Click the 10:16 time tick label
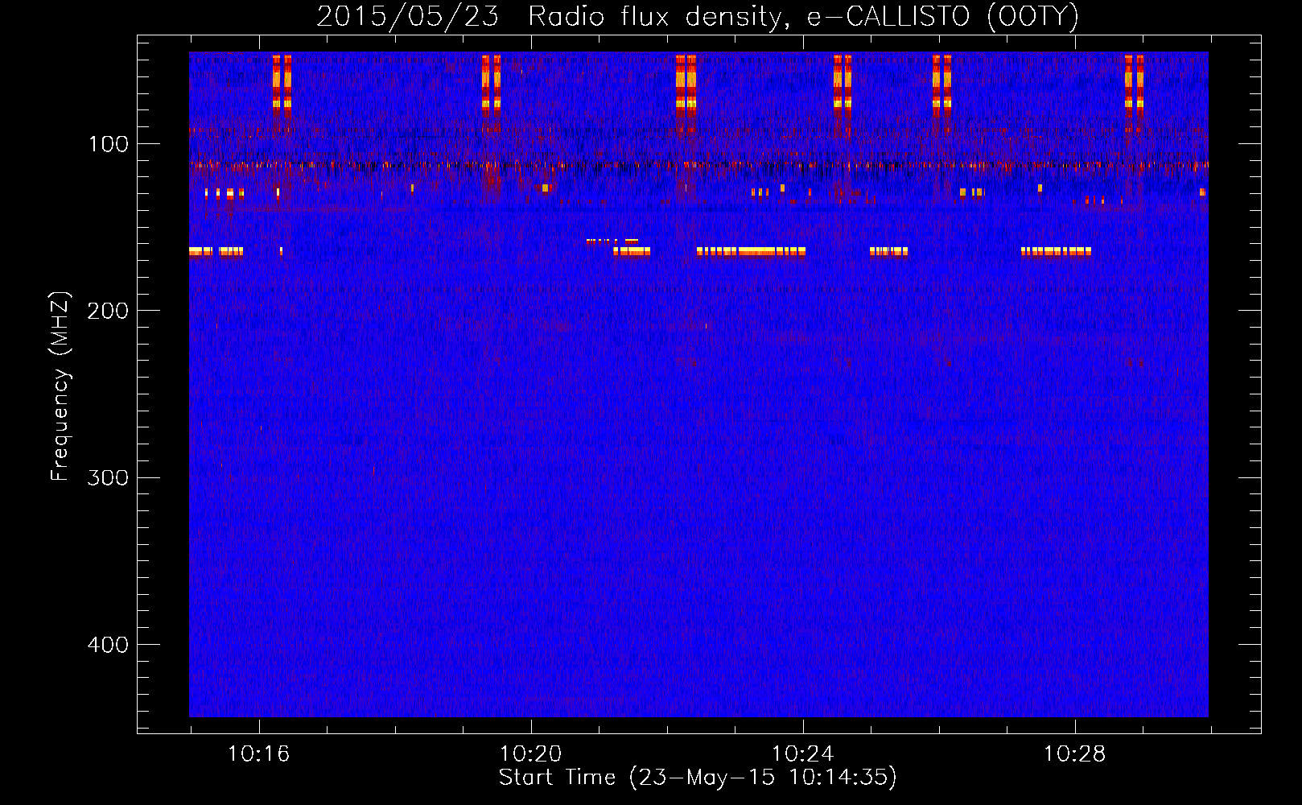Image resolution: width=1302 pixels, height=805 pixels. (x=258, y=754)
